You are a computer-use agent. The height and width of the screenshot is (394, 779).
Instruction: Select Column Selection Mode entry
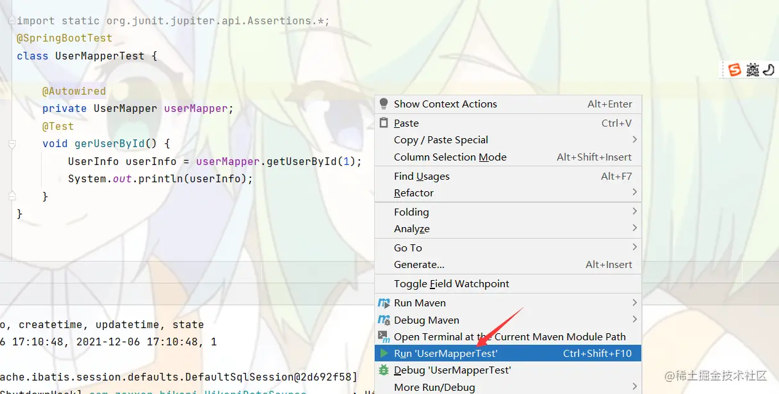tap(508, 157)
